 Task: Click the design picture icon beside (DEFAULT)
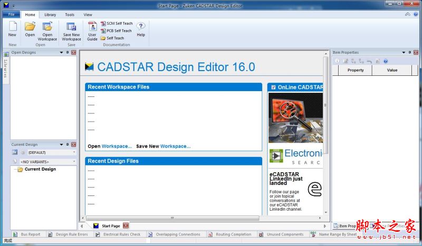coord(15,152)
